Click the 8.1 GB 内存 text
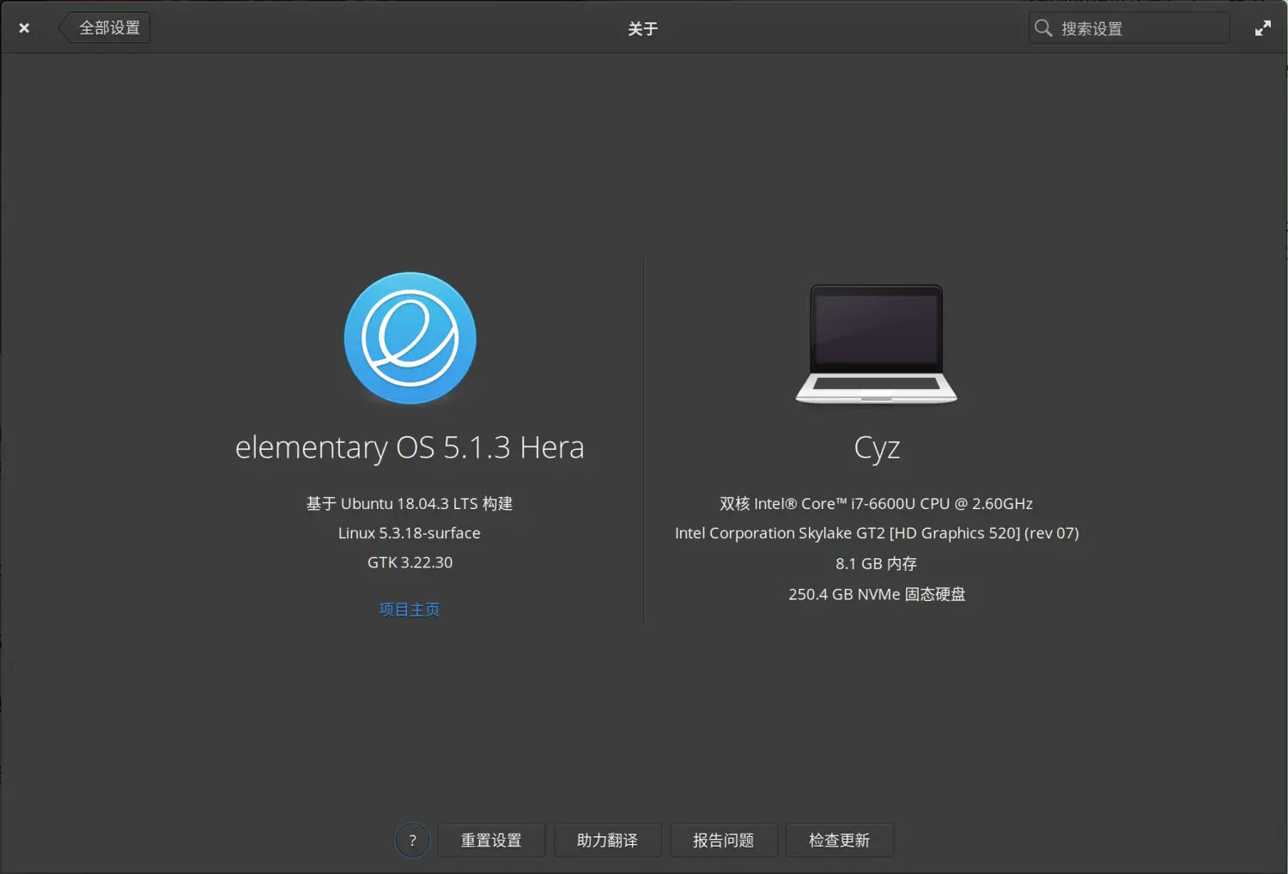The height and width of the screenshot is (874, 1288). click(x=877, y=563)
